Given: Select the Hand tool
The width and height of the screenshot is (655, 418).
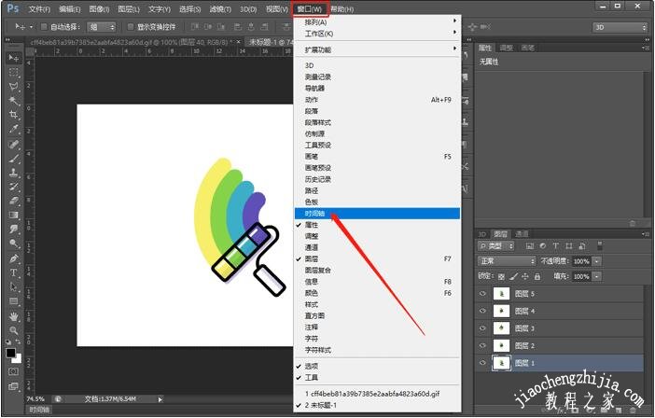Looking at the screenshot, I should pyautogui.click(x=14, y=315).
